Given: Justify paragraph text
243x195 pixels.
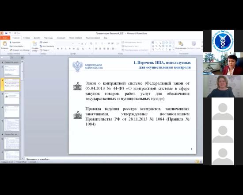Looking at the screenshot, I should [108, 49].
